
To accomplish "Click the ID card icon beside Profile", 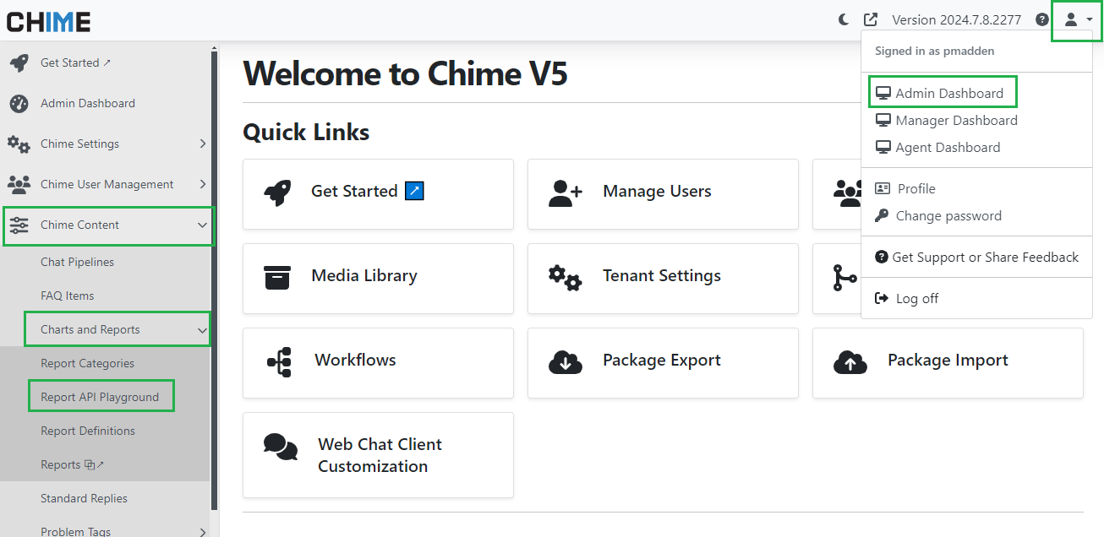I will coord(883,188).
